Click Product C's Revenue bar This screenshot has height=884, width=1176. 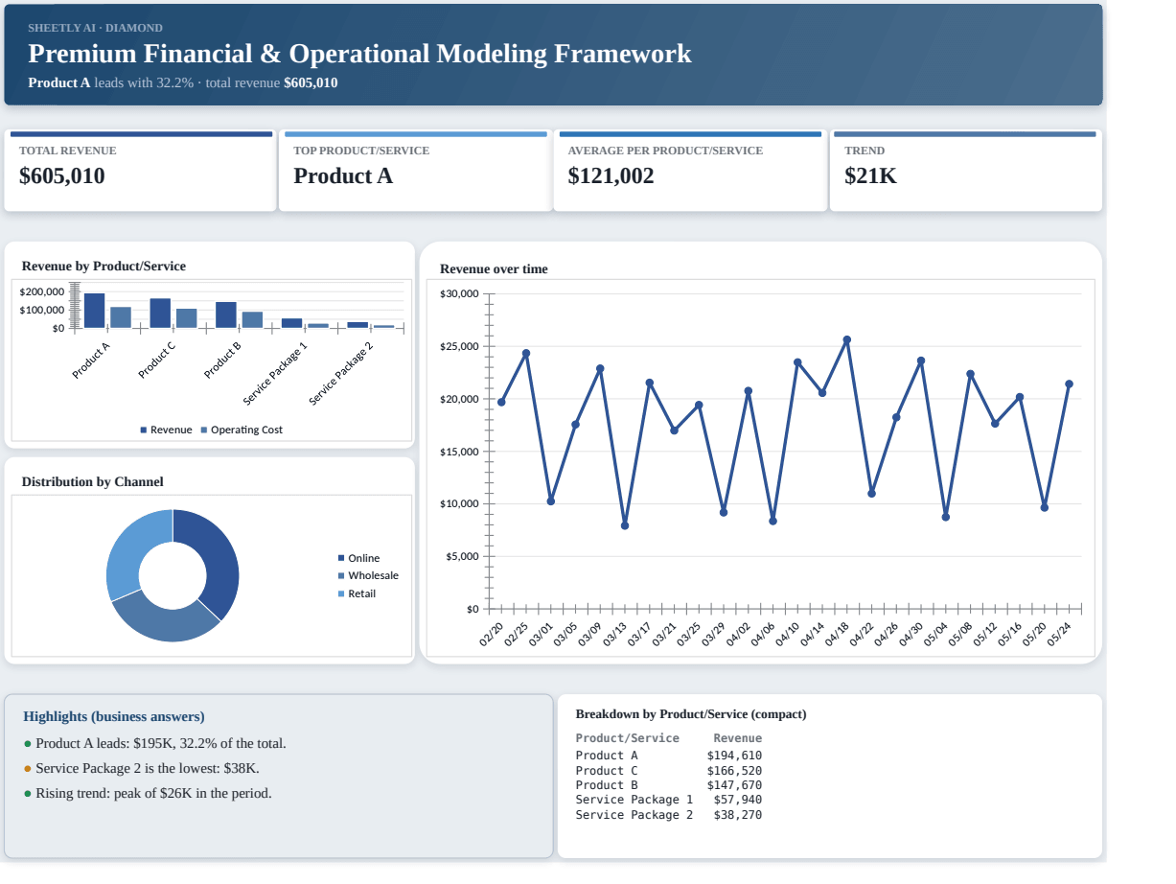click(x=160, y=314)
